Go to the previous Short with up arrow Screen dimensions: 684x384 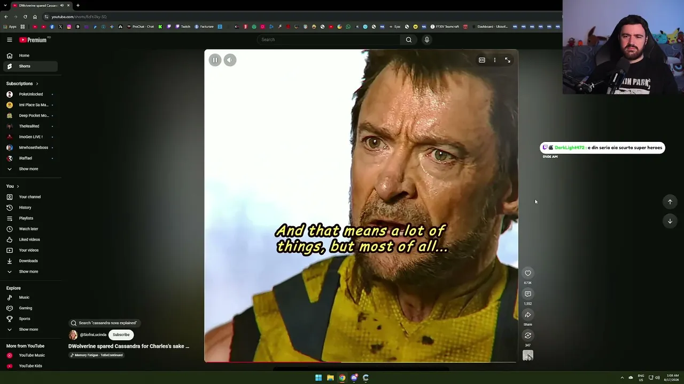tap(670, 202)
